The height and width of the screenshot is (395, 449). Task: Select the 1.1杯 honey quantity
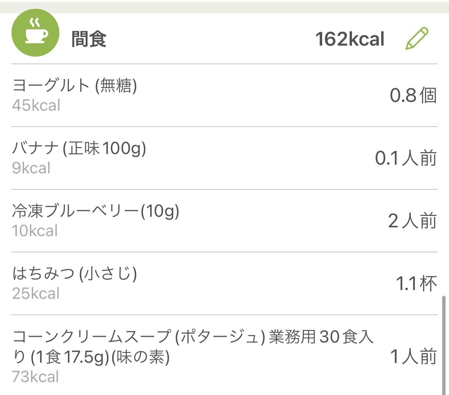click(x=416, y=283)
